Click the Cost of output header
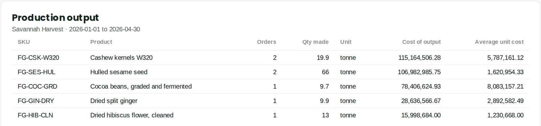This screenshot has height=126, width=541. pyautogui.click(x=421, y=42)
